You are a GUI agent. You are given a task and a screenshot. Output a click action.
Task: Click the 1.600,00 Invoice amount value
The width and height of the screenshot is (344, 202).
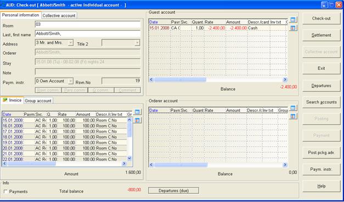click(x=133, y=172)
